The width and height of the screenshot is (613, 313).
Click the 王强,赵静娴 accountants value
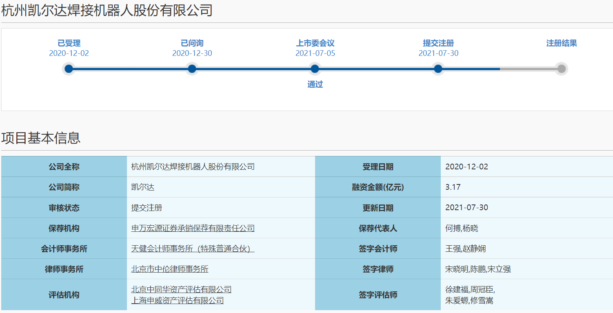coord(466,249)
